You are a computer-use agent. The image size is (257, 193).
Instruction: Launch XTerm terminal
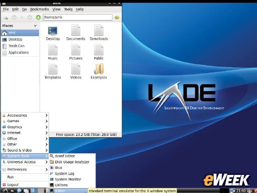(x=69, y=191)
